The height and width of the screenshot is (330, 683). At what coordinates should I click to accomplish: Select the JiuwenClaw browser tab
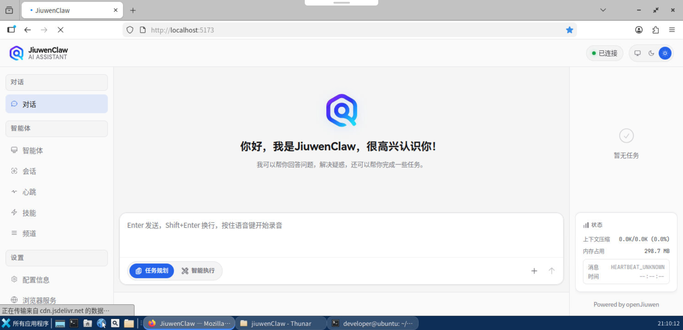72,10
